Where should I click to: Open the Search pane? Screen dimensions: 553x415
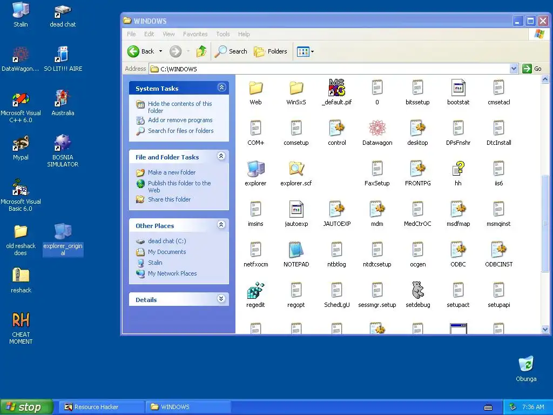[x=231, y=51]
